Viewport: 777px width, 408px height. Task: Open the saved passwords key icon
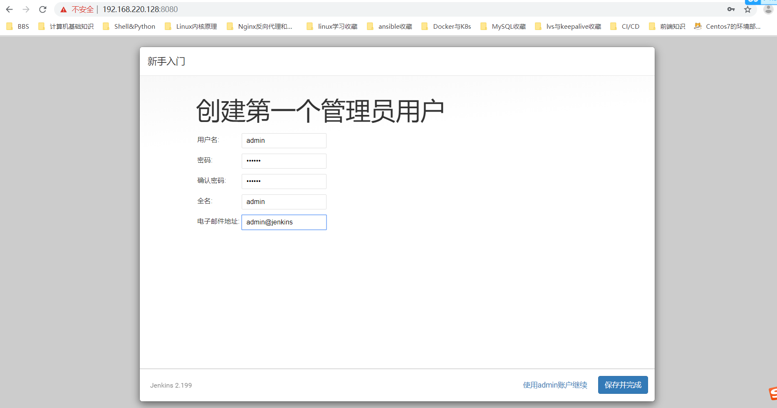(x=731, y=9)
